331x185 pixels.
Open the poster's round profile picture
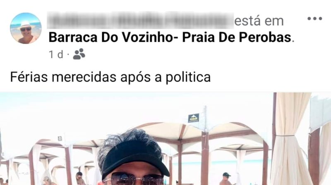coord(26,28)
